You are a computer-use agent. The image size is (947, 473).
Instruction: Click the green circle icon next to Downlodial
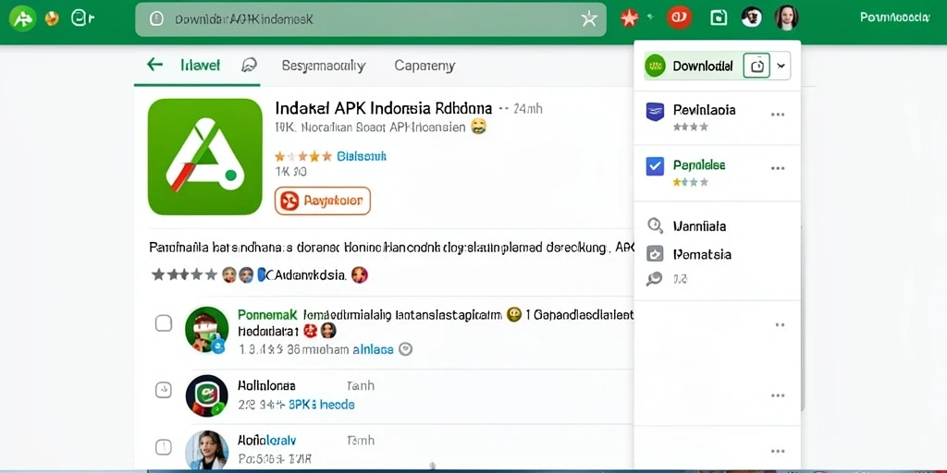click(655, 66)
